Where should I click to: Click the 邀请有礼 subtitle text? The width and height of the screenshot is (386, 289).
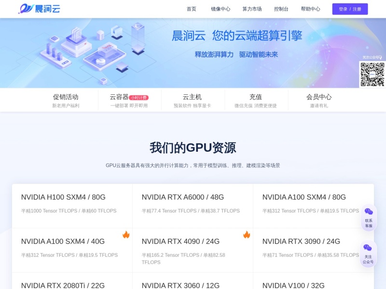pos(319,105)
